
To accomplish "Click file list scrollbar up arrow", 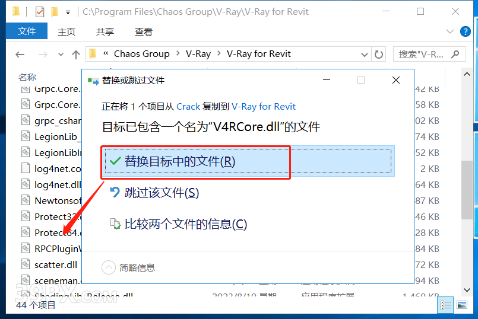I will click(x=467, y=74).
